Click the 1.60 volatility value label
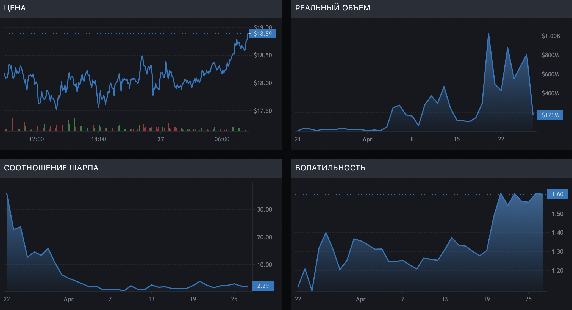Image resolution: width=572 pixels, height=310 pixels. click(x=557, y=194)
